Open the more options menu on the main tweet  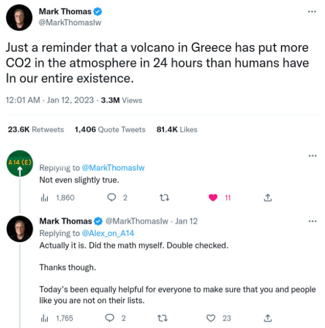click(x=312, y=11)
